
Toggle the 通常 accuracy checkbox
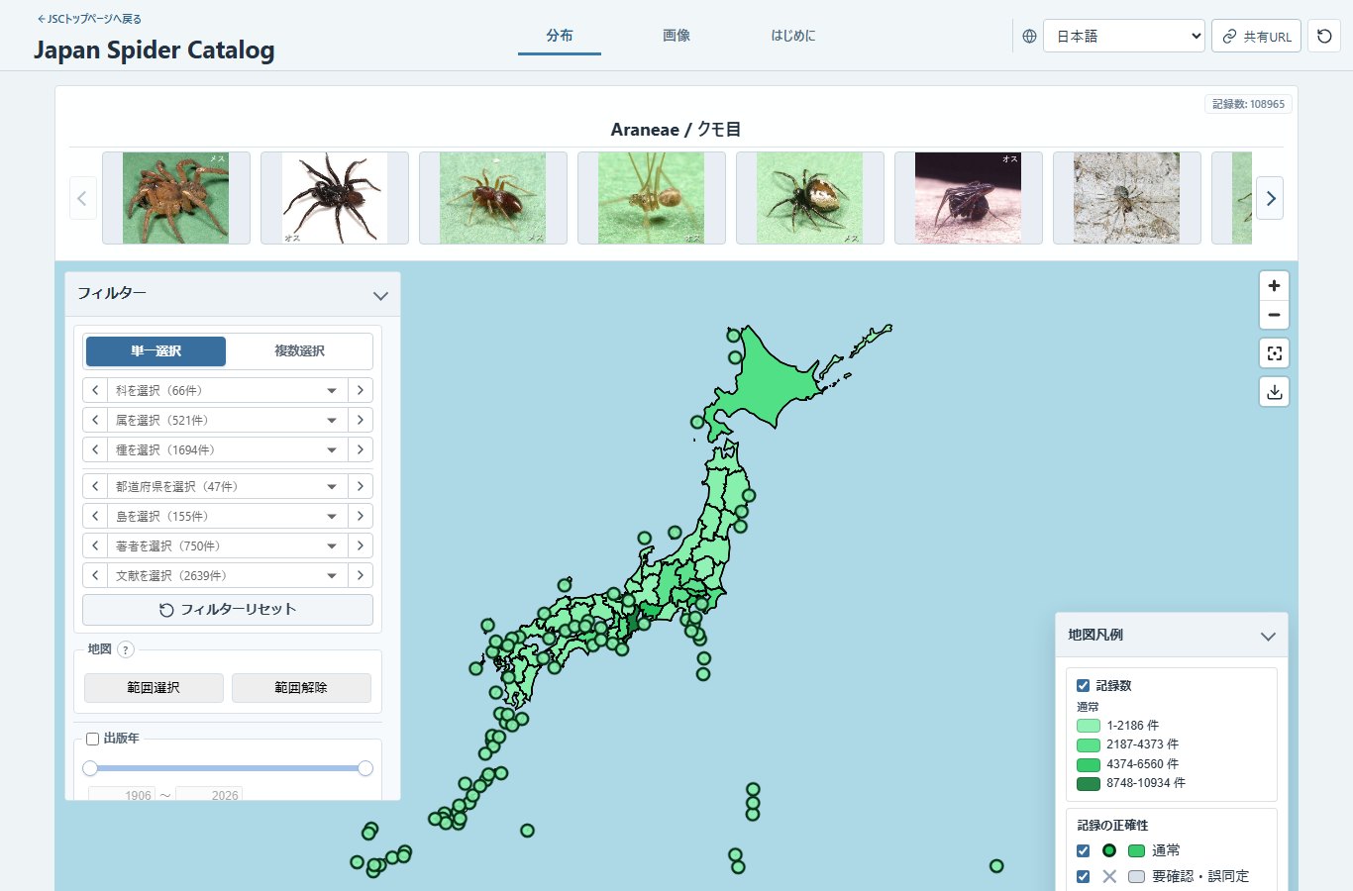1083,850
